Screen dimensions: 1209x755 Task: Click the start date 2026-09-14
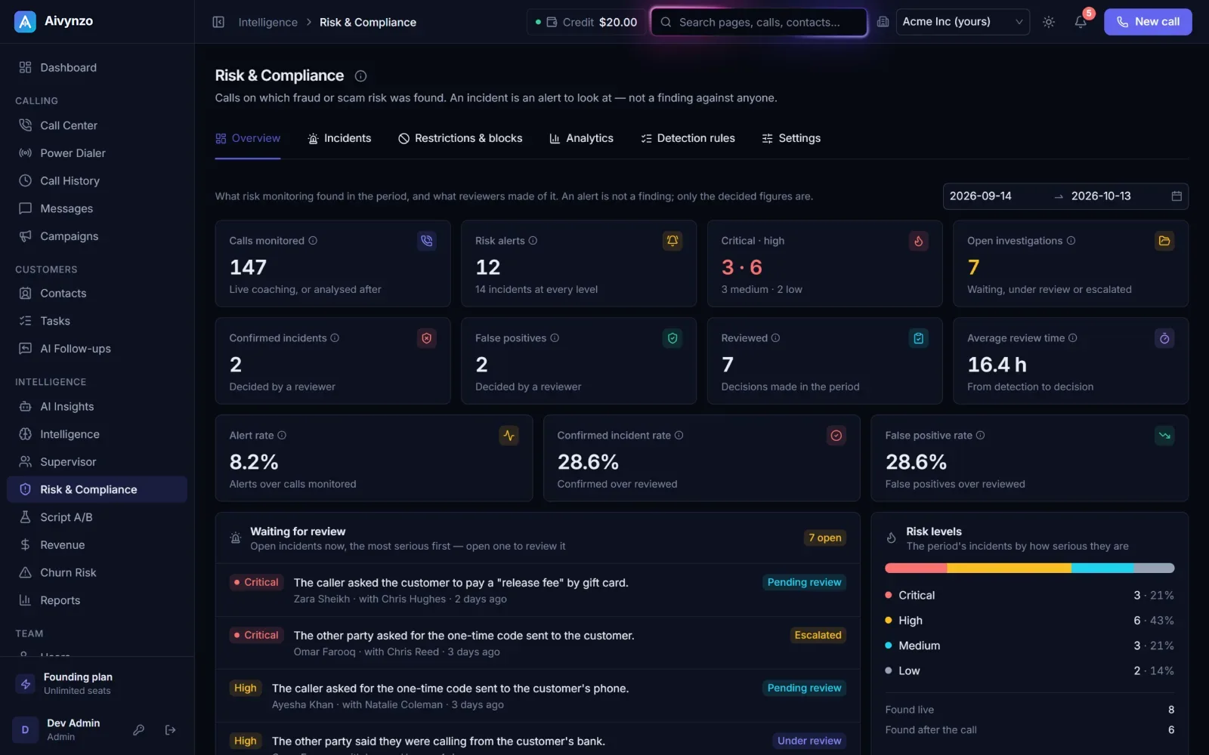[x=980, y=196]
